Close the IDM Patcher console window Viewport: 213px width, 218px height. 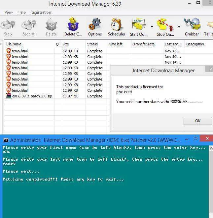pyautogui.click(x=207, y=138)
